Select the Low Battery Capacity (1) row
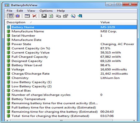Viewport: 140px width, 123px height. (71, 82)
